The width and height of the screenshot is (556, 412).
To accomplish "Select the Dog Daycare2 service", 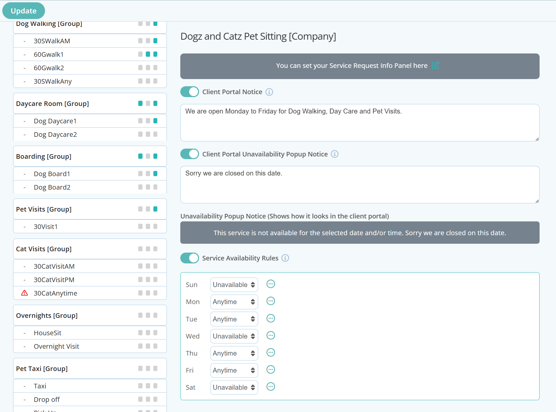I will click(x=90, y=134).
